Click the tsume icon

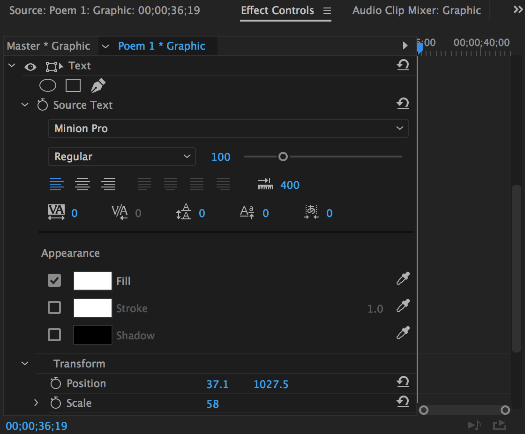(x=311, y=212)
